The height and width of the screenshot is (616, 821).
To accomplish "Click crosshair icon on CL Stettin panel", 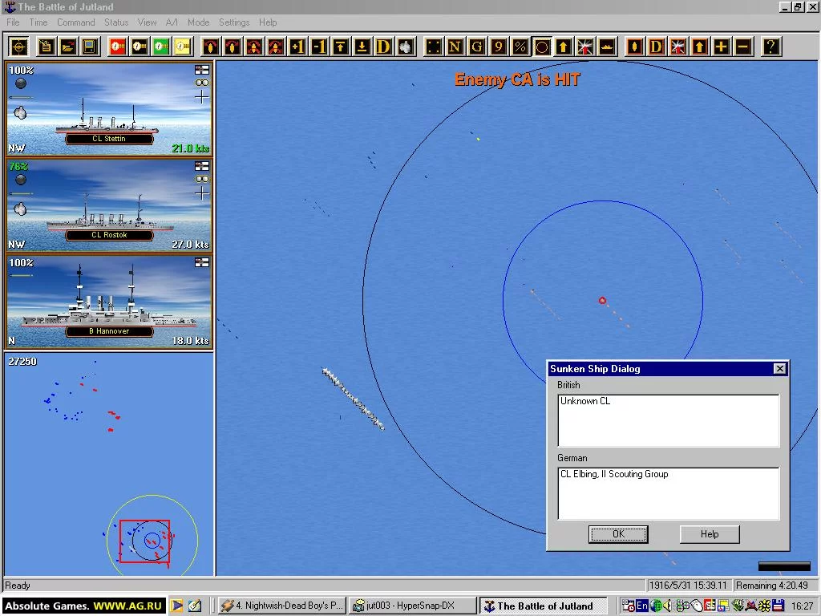I will point(201,97).
